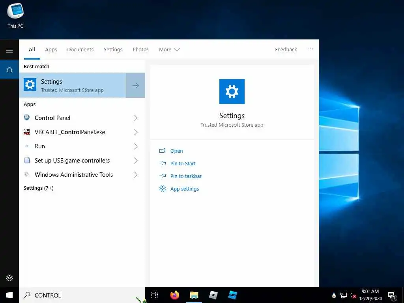Open the More filter dropdown
The height and width of the screenshot is (303, 404).
coord(169,49)
